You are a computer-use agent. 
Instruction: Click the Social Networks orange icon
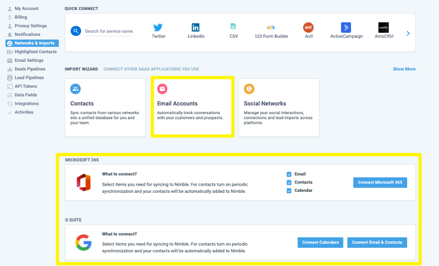click(x=249, y=89)
